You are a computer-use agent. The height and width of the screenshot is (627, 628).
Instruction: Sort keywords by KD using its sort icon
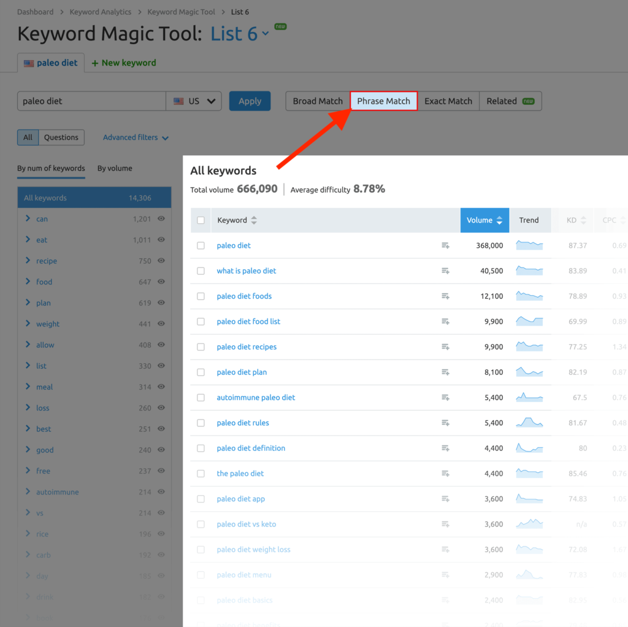point(582,220)
